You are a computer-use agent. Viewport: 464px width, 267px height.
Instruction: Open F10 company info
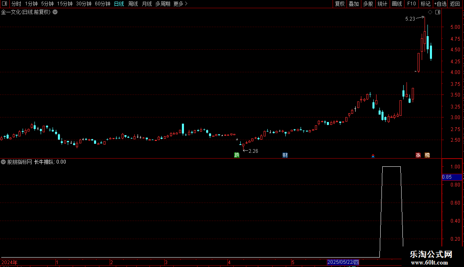coord(411,4)
